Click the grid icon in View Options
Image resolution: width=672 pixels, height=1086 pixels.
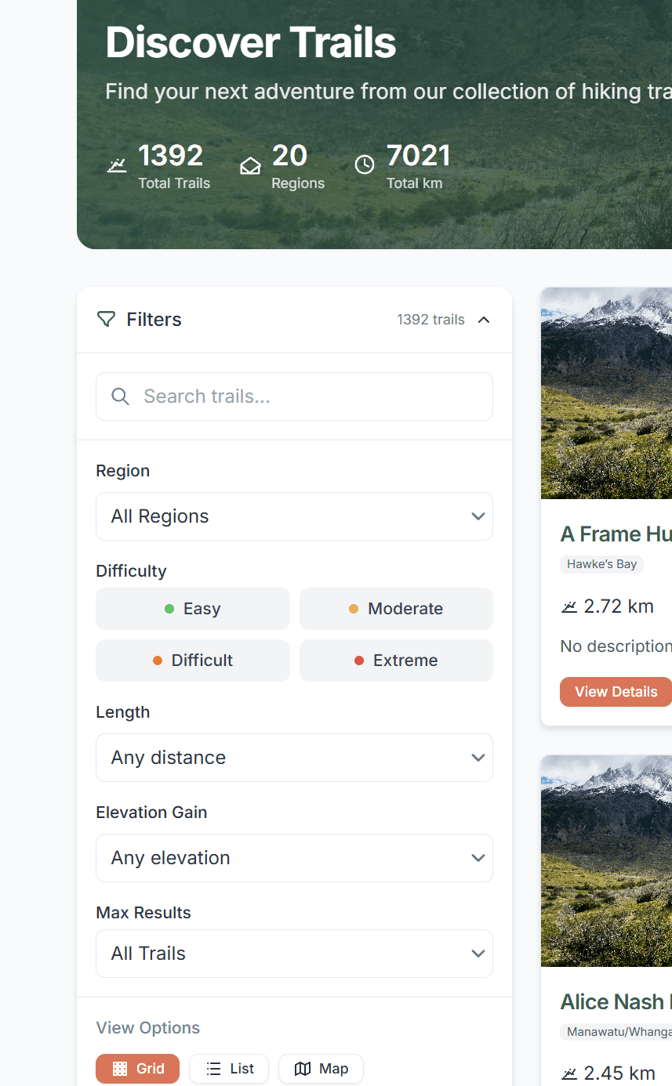120,1069
